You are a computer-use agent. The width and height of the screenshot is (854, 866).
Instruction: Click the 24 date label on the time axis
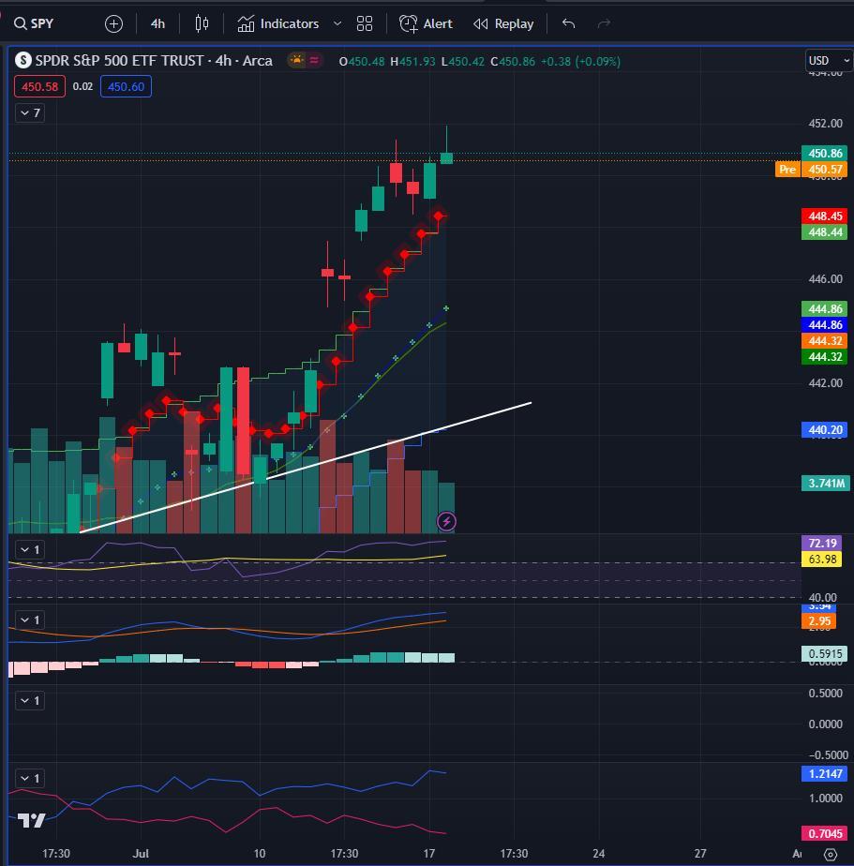599,853
